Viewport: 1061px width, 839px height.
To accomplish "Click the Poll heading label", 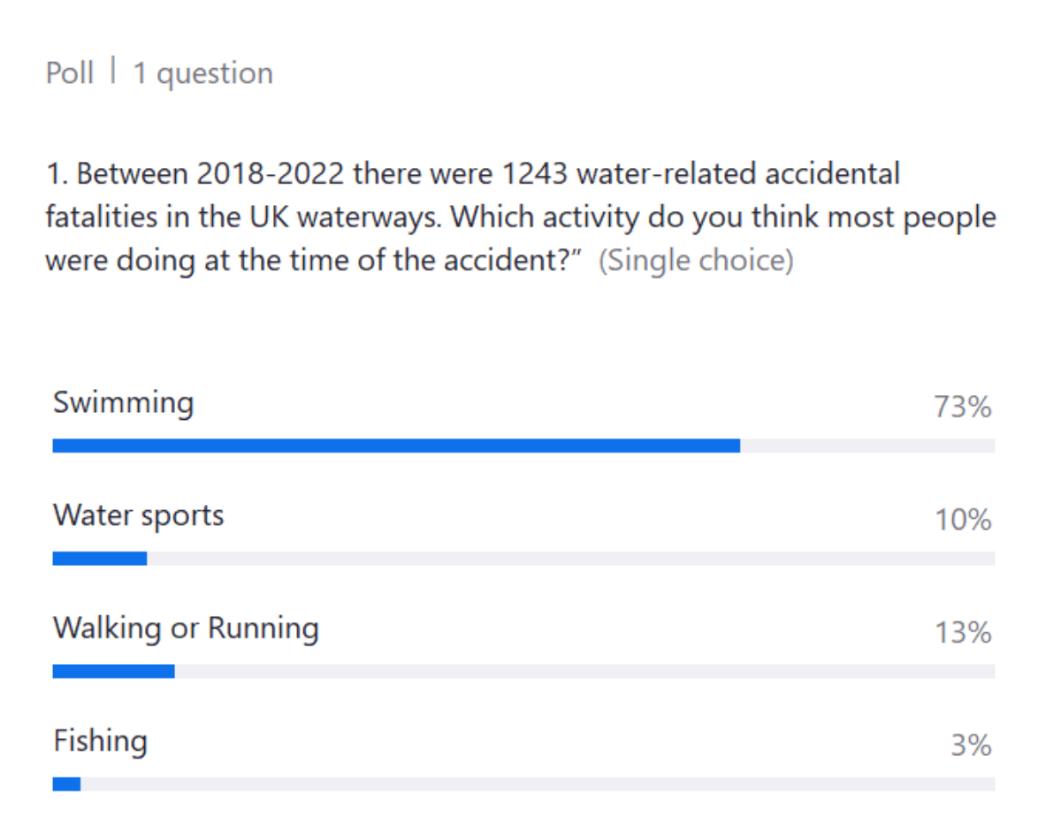I will click(70, 72).
